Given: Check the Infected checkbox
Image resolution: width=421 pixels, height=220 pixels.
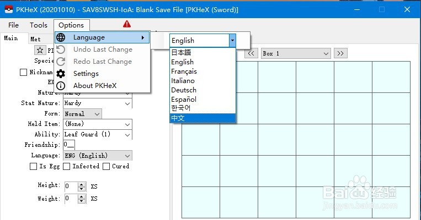Looking at the screenshot, I should pos(66,167).
